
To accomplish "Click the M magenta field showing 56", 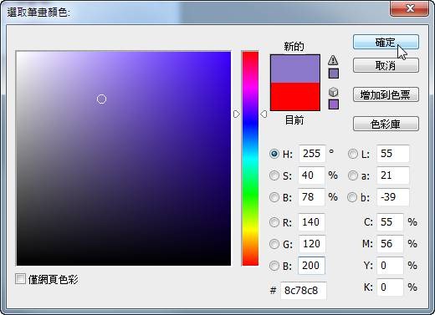I will [390, 244].
